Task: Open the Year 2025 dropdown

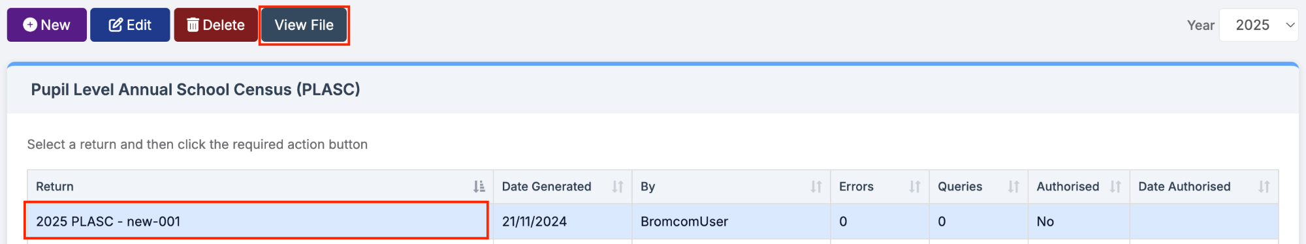Action: click(x=1258, y=25)
